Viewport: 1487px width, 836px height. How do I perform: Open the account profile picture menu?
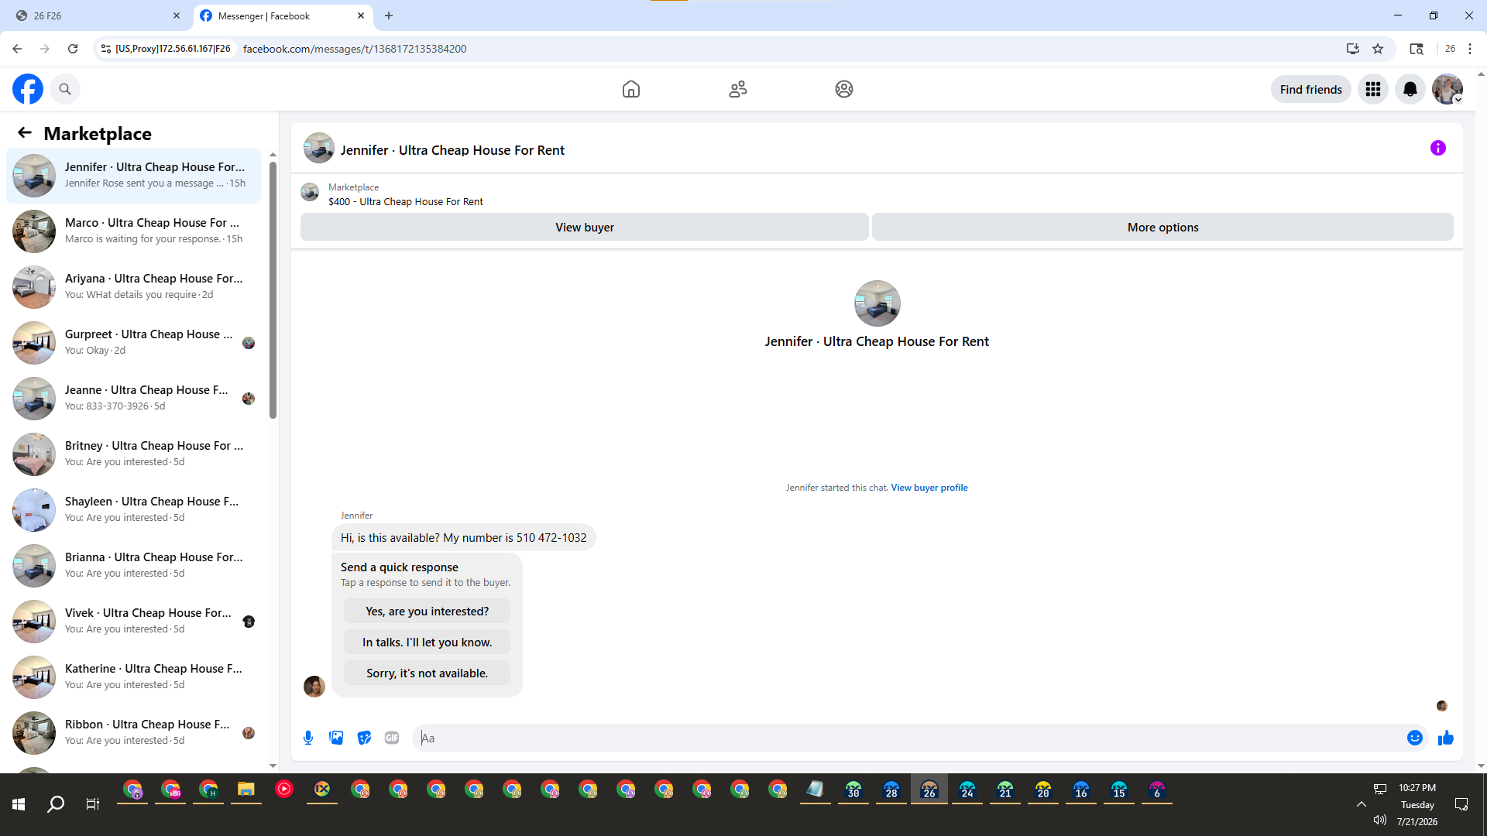pyautogui.click(x=1448, y=89)
